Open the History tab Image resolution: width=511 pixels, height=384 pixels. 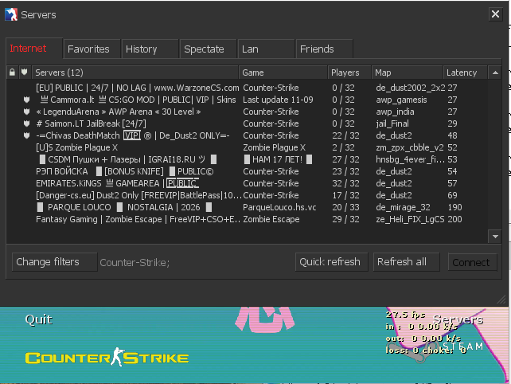coord(142,49)
